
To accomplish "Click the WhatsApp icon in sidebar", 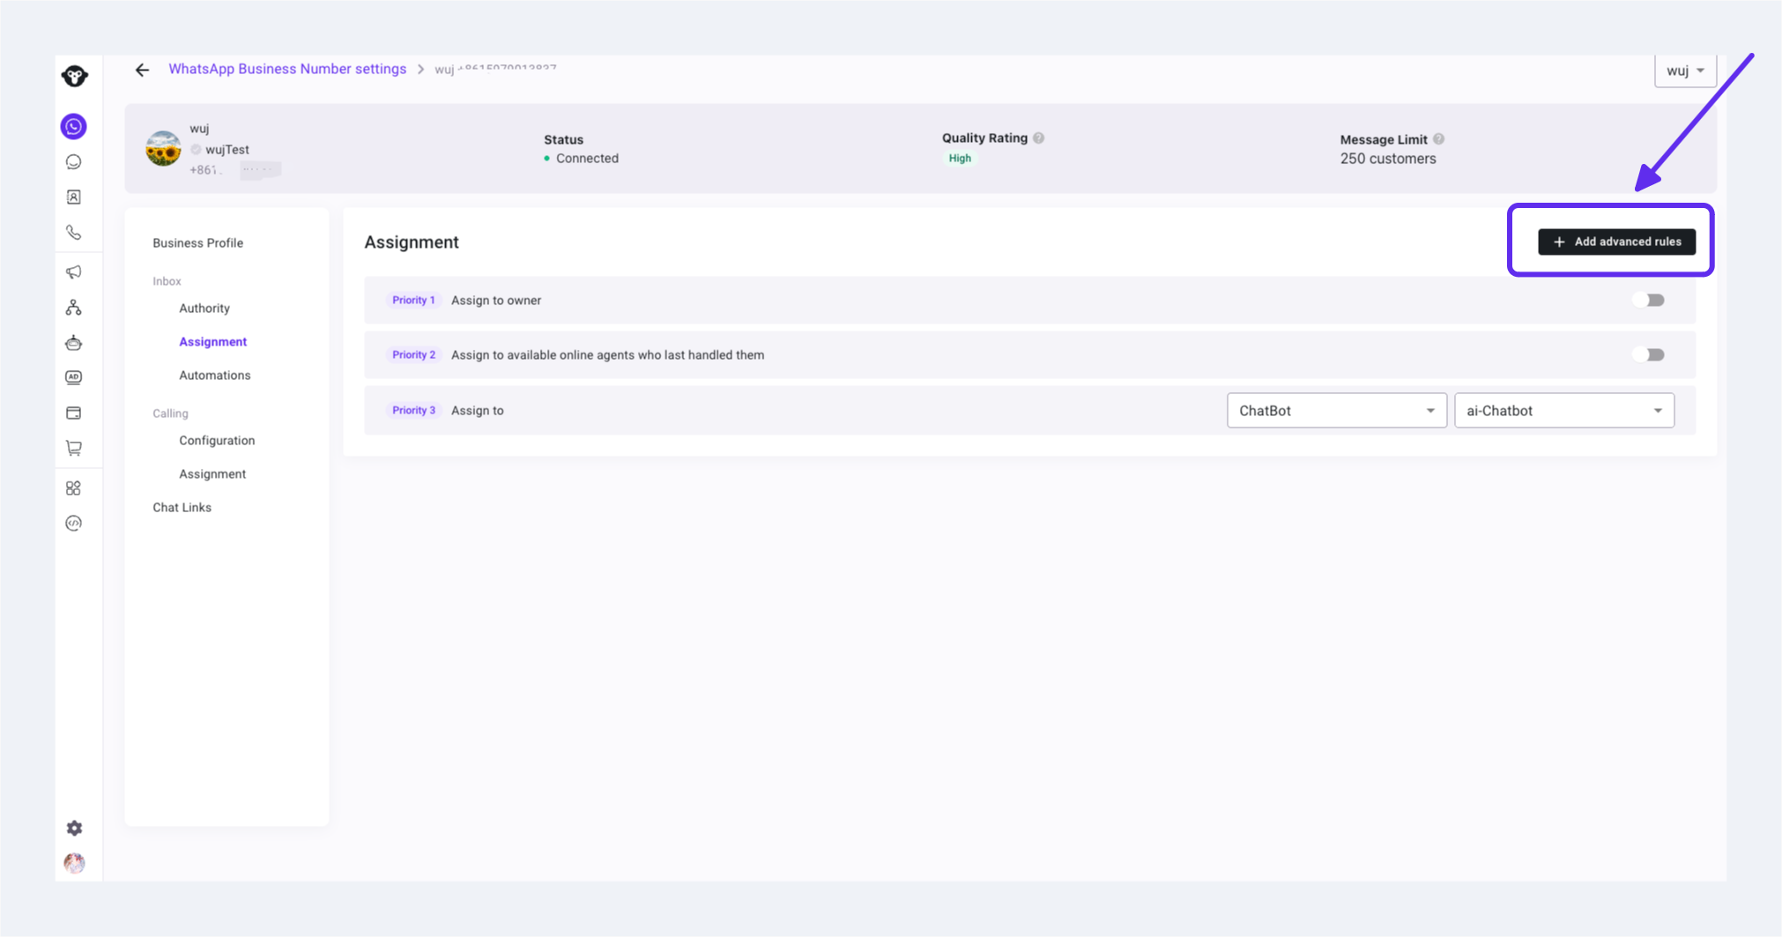I will 74,127.
